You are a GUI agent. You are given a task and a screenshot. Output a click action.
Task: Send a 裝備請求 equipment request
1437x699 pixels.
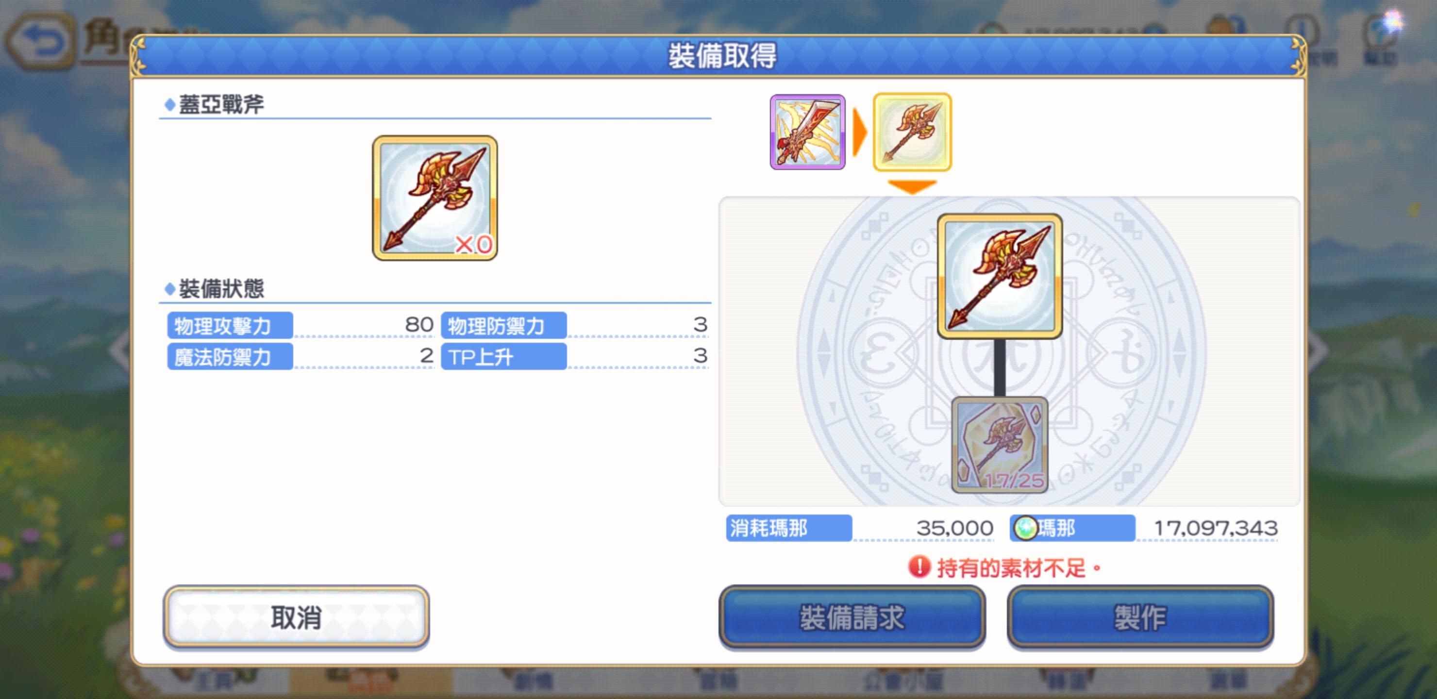[852, 617]
